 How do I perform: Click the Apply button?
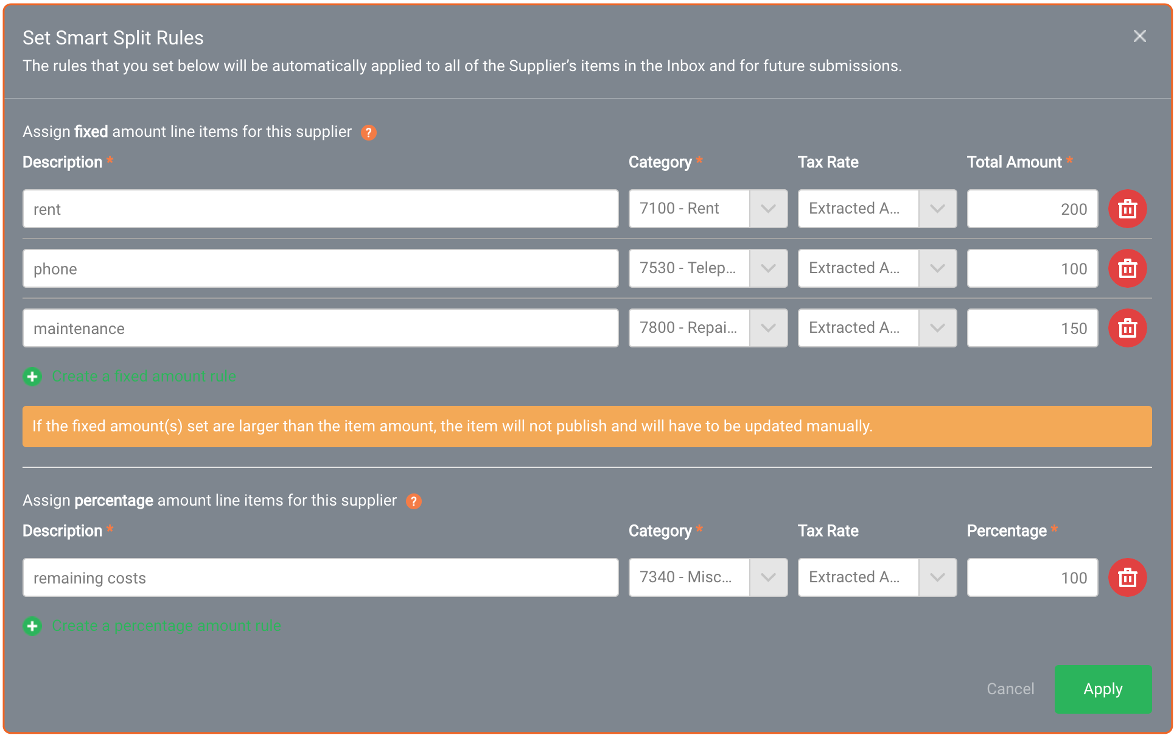[1103, 689]
